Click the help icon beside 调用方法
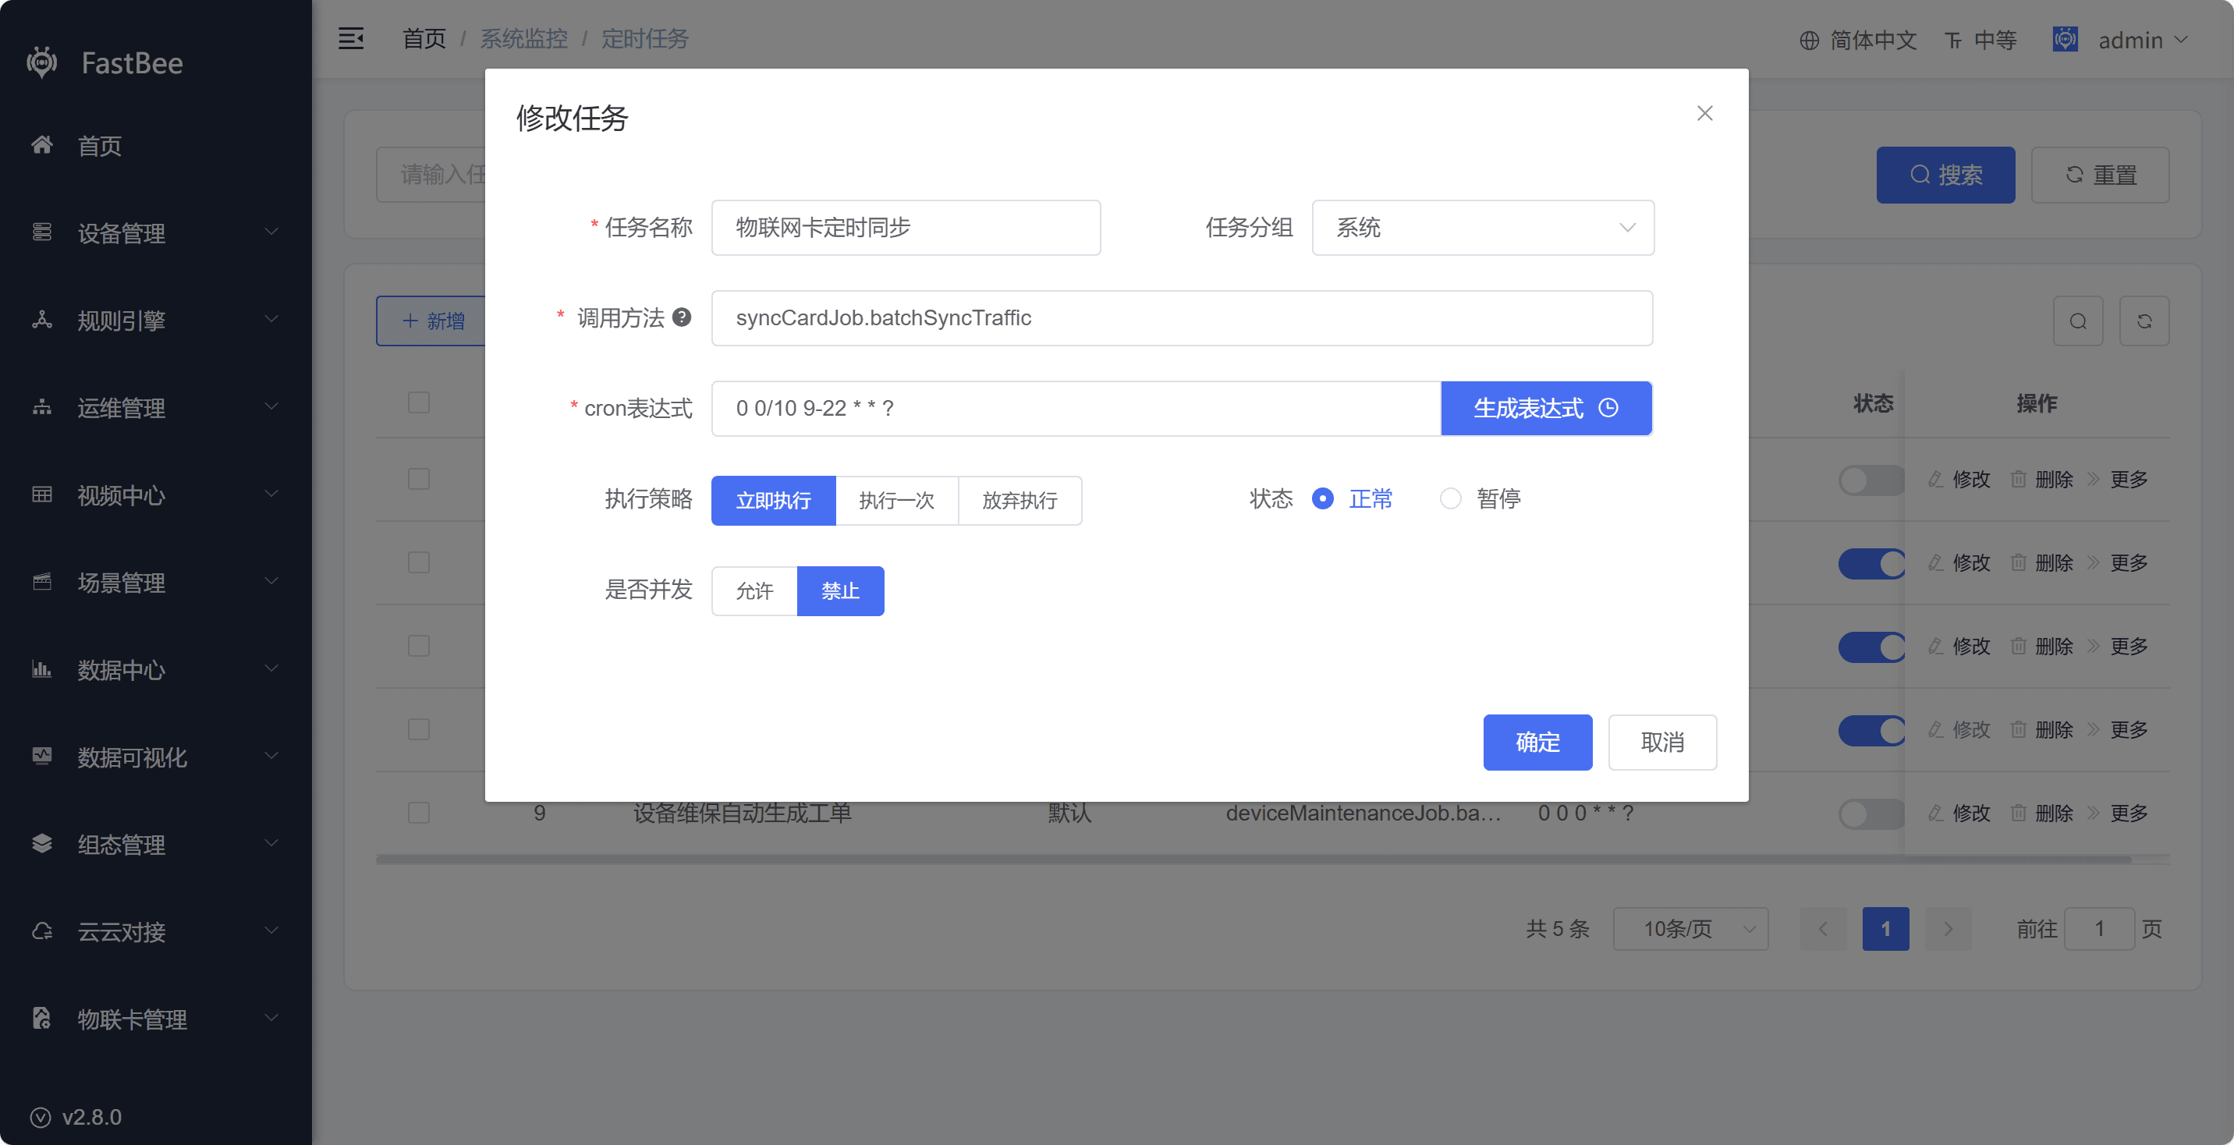 (682, 317)
